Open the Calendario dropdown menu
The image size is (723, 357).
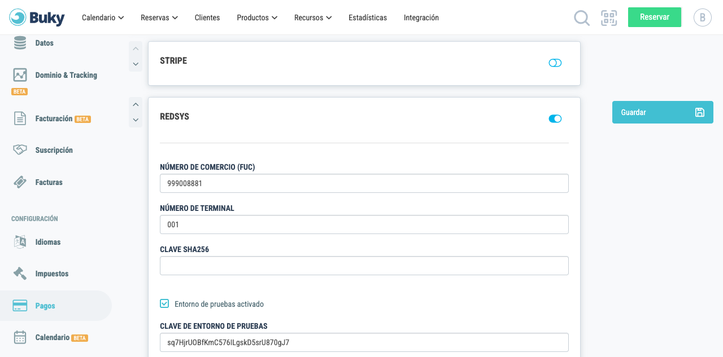coord(103,17)
